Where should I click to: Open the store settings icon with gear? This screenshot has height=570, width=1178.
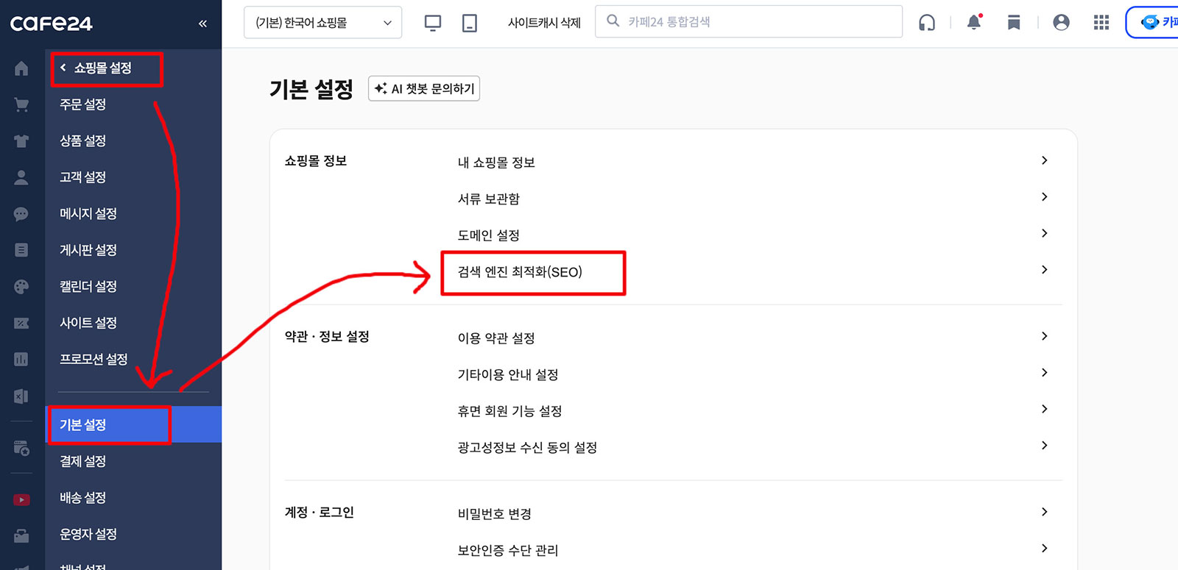coord(21,447)
